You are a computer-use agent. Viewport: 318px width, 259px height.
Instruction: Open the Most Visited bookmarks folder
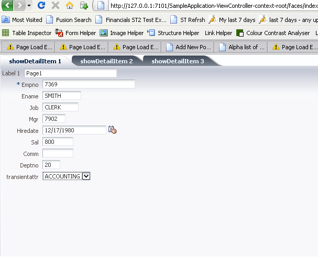[x=22, y=20]
